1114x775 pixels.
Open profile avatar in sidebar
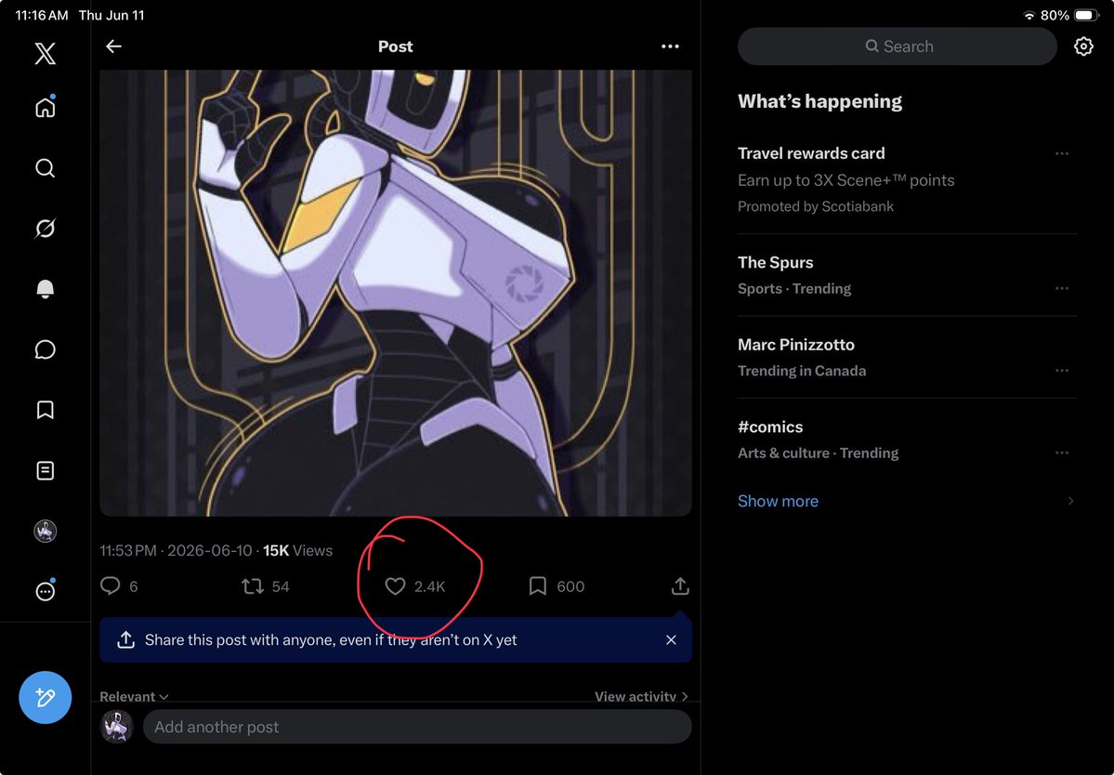pyautogui.click(x=45, y=531)
